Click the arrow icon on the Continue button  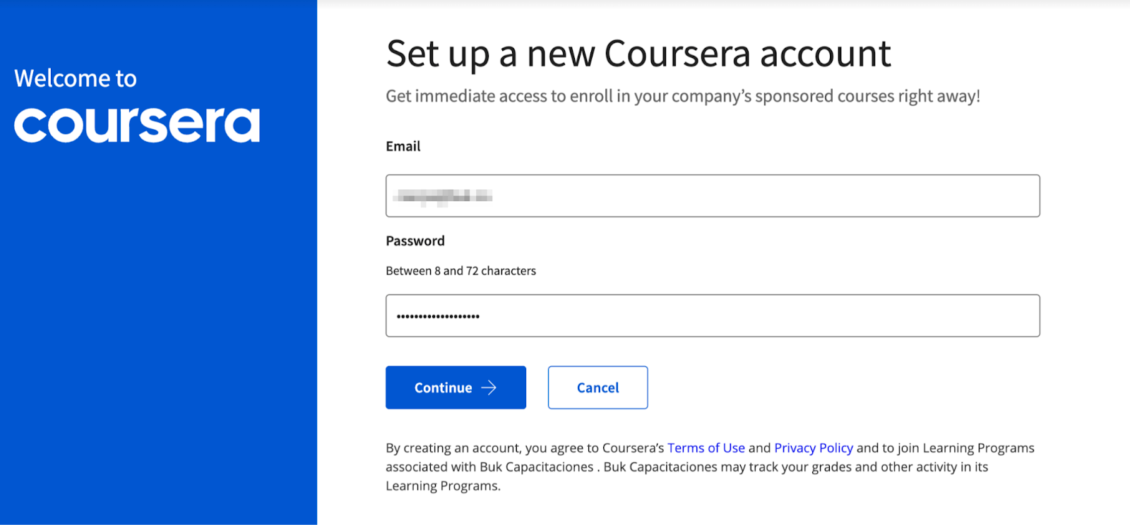(489, 387)
